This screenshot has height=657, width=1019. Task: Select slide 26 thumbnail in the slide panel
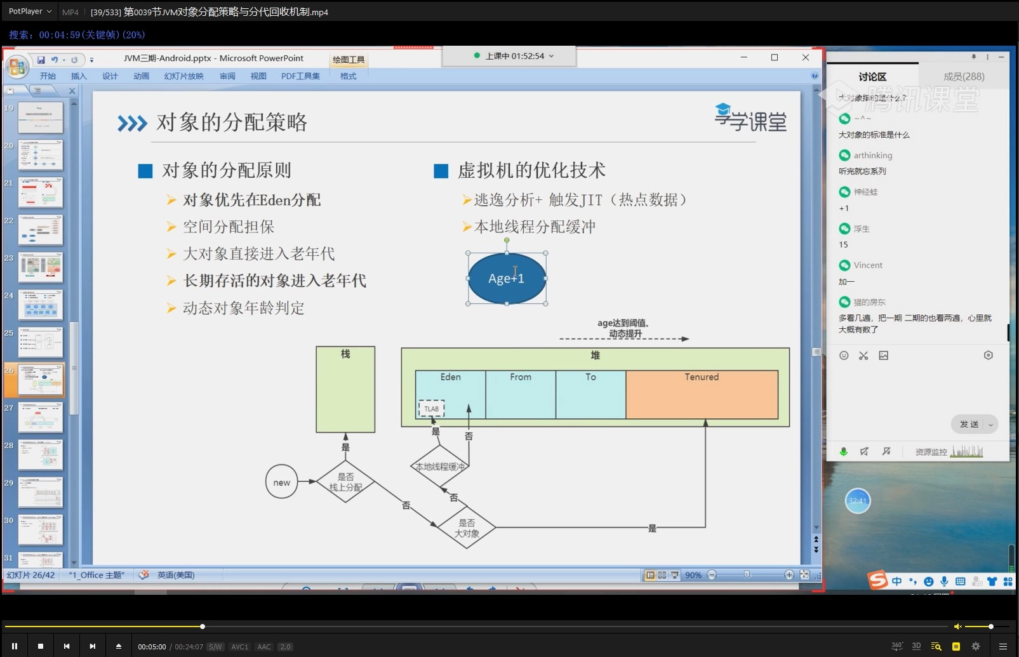pyautogui.click(x=40, y=380)
